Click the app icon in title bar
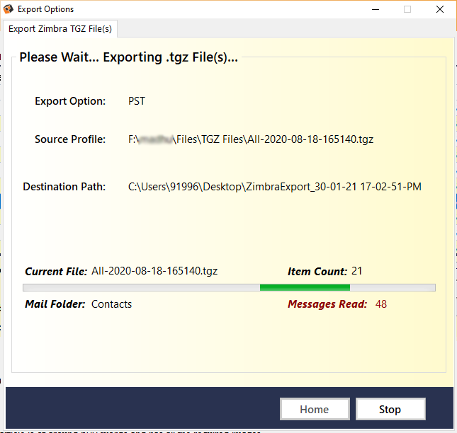This screenshot has height=433, width=457. tap(9, 9)
